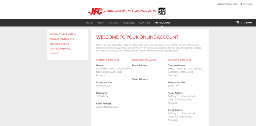Click the Postal Address label under Address Information

[140, 65]
